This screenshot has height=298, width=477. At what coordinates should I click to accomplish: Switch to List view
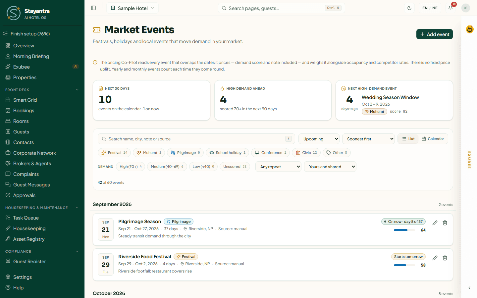tap(408, 139)
